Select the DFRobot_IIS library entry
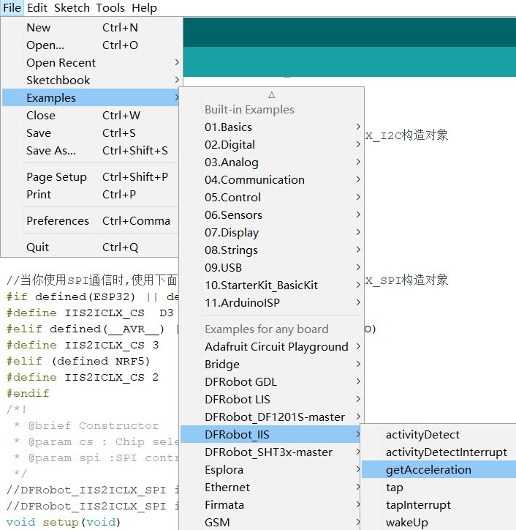Viewport: 516px width, 530px height. 270,435
